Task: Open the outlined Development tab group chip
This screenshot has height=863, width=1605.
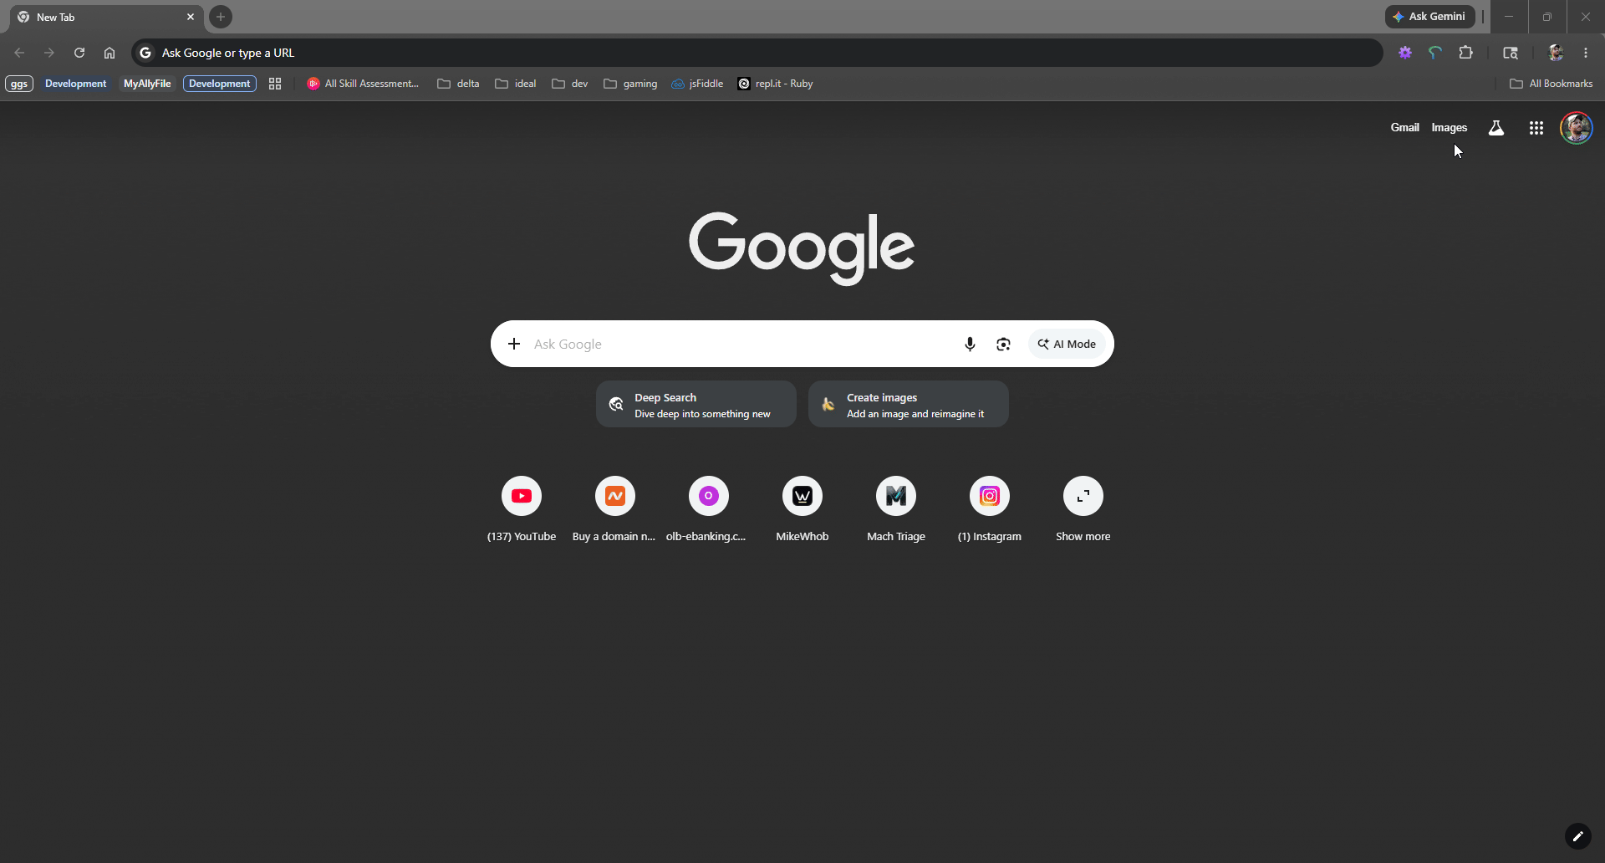Action: pyautogui.click(x=220, y=84)
